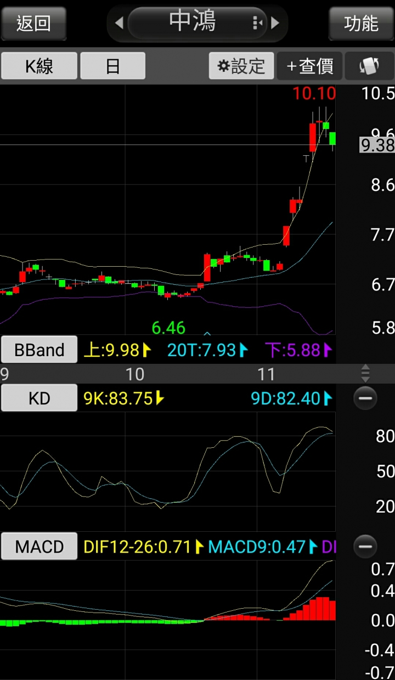Open 設定 chart settings

click(241, 66)
